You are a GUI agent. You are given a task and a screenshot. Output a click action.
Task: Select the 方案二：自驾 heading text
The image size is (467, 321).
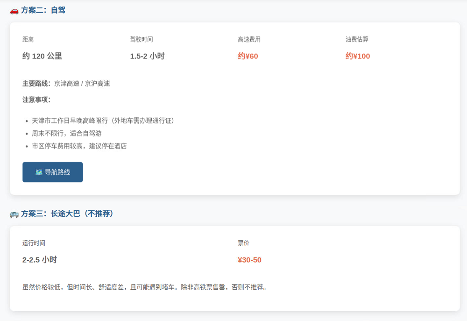pos(43,10)
